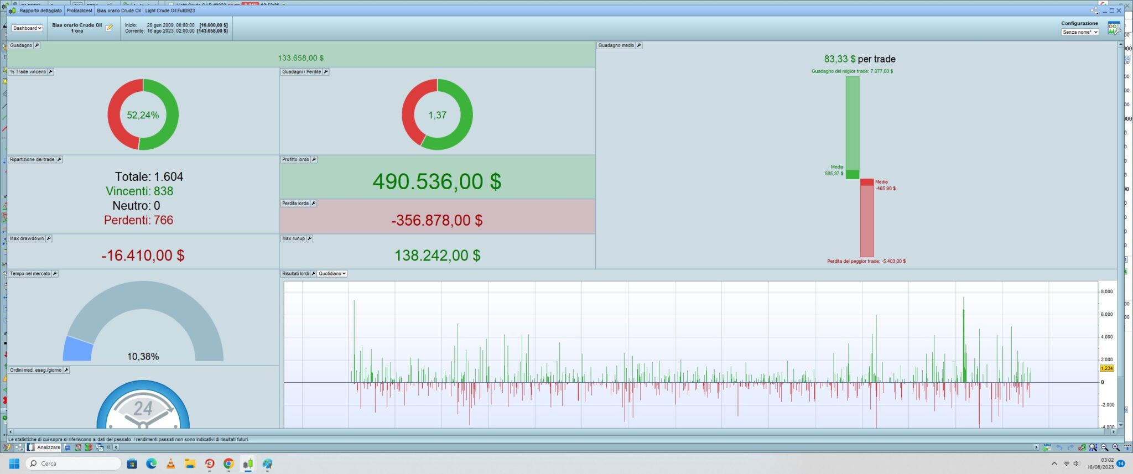Screen dimensions: 1133x474
Task: Click the Perdenti: 766 text
Action: [138, 220]
